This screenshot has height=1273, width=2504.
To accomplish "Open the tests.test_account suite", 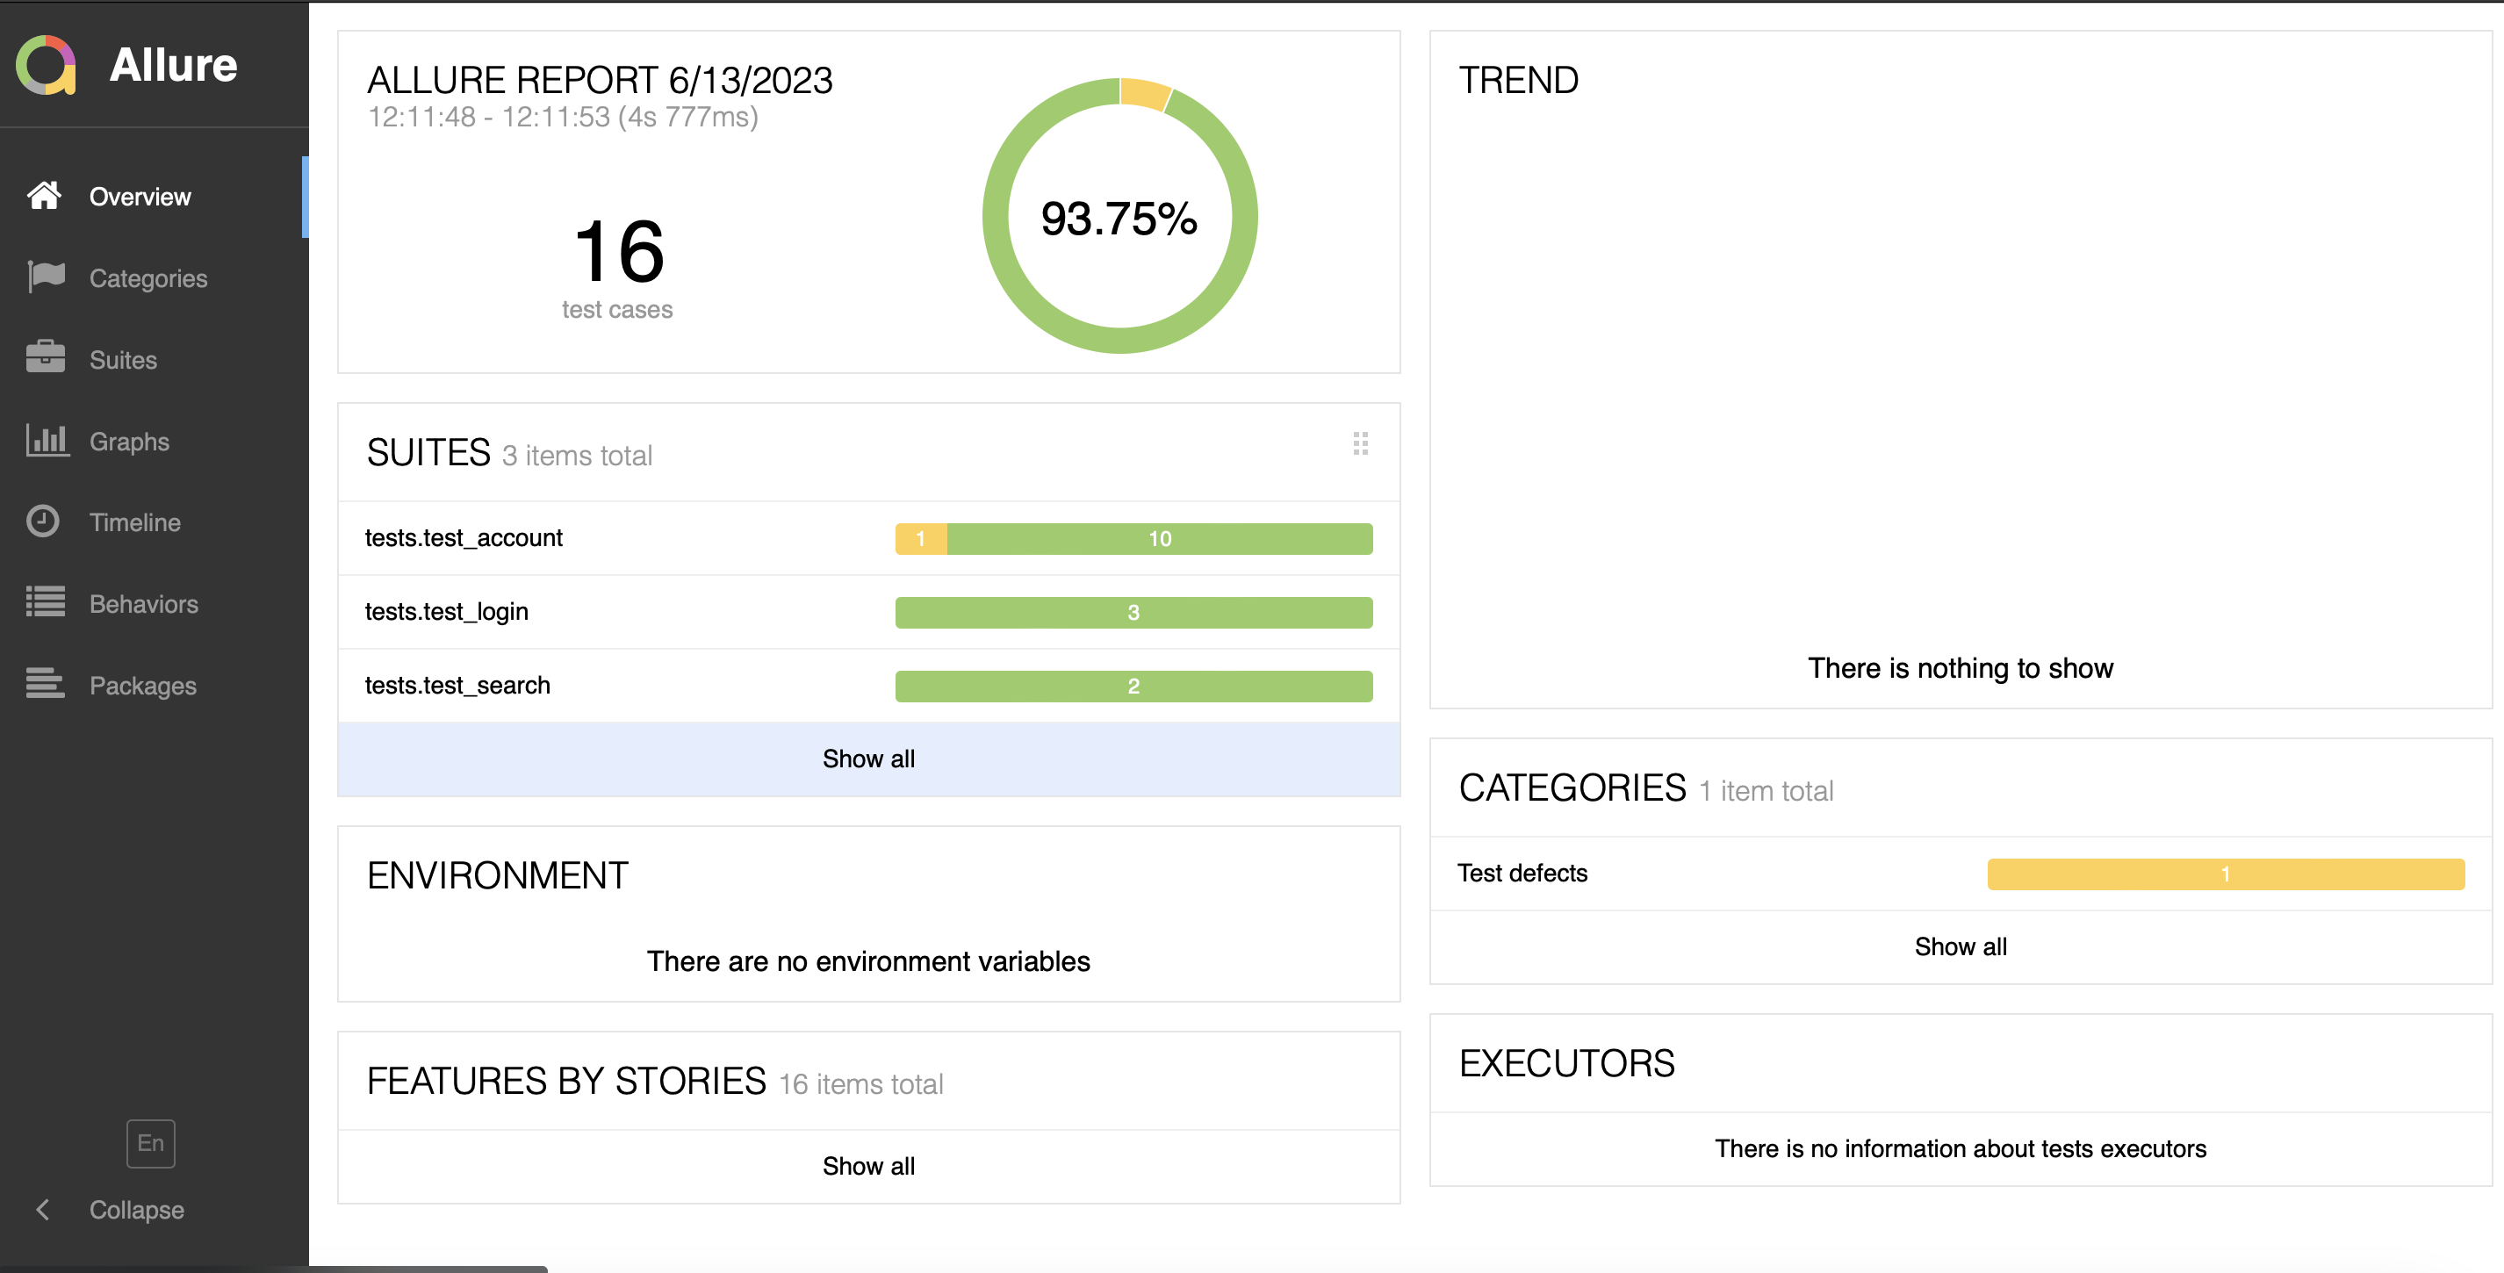I will coord(464,537).
